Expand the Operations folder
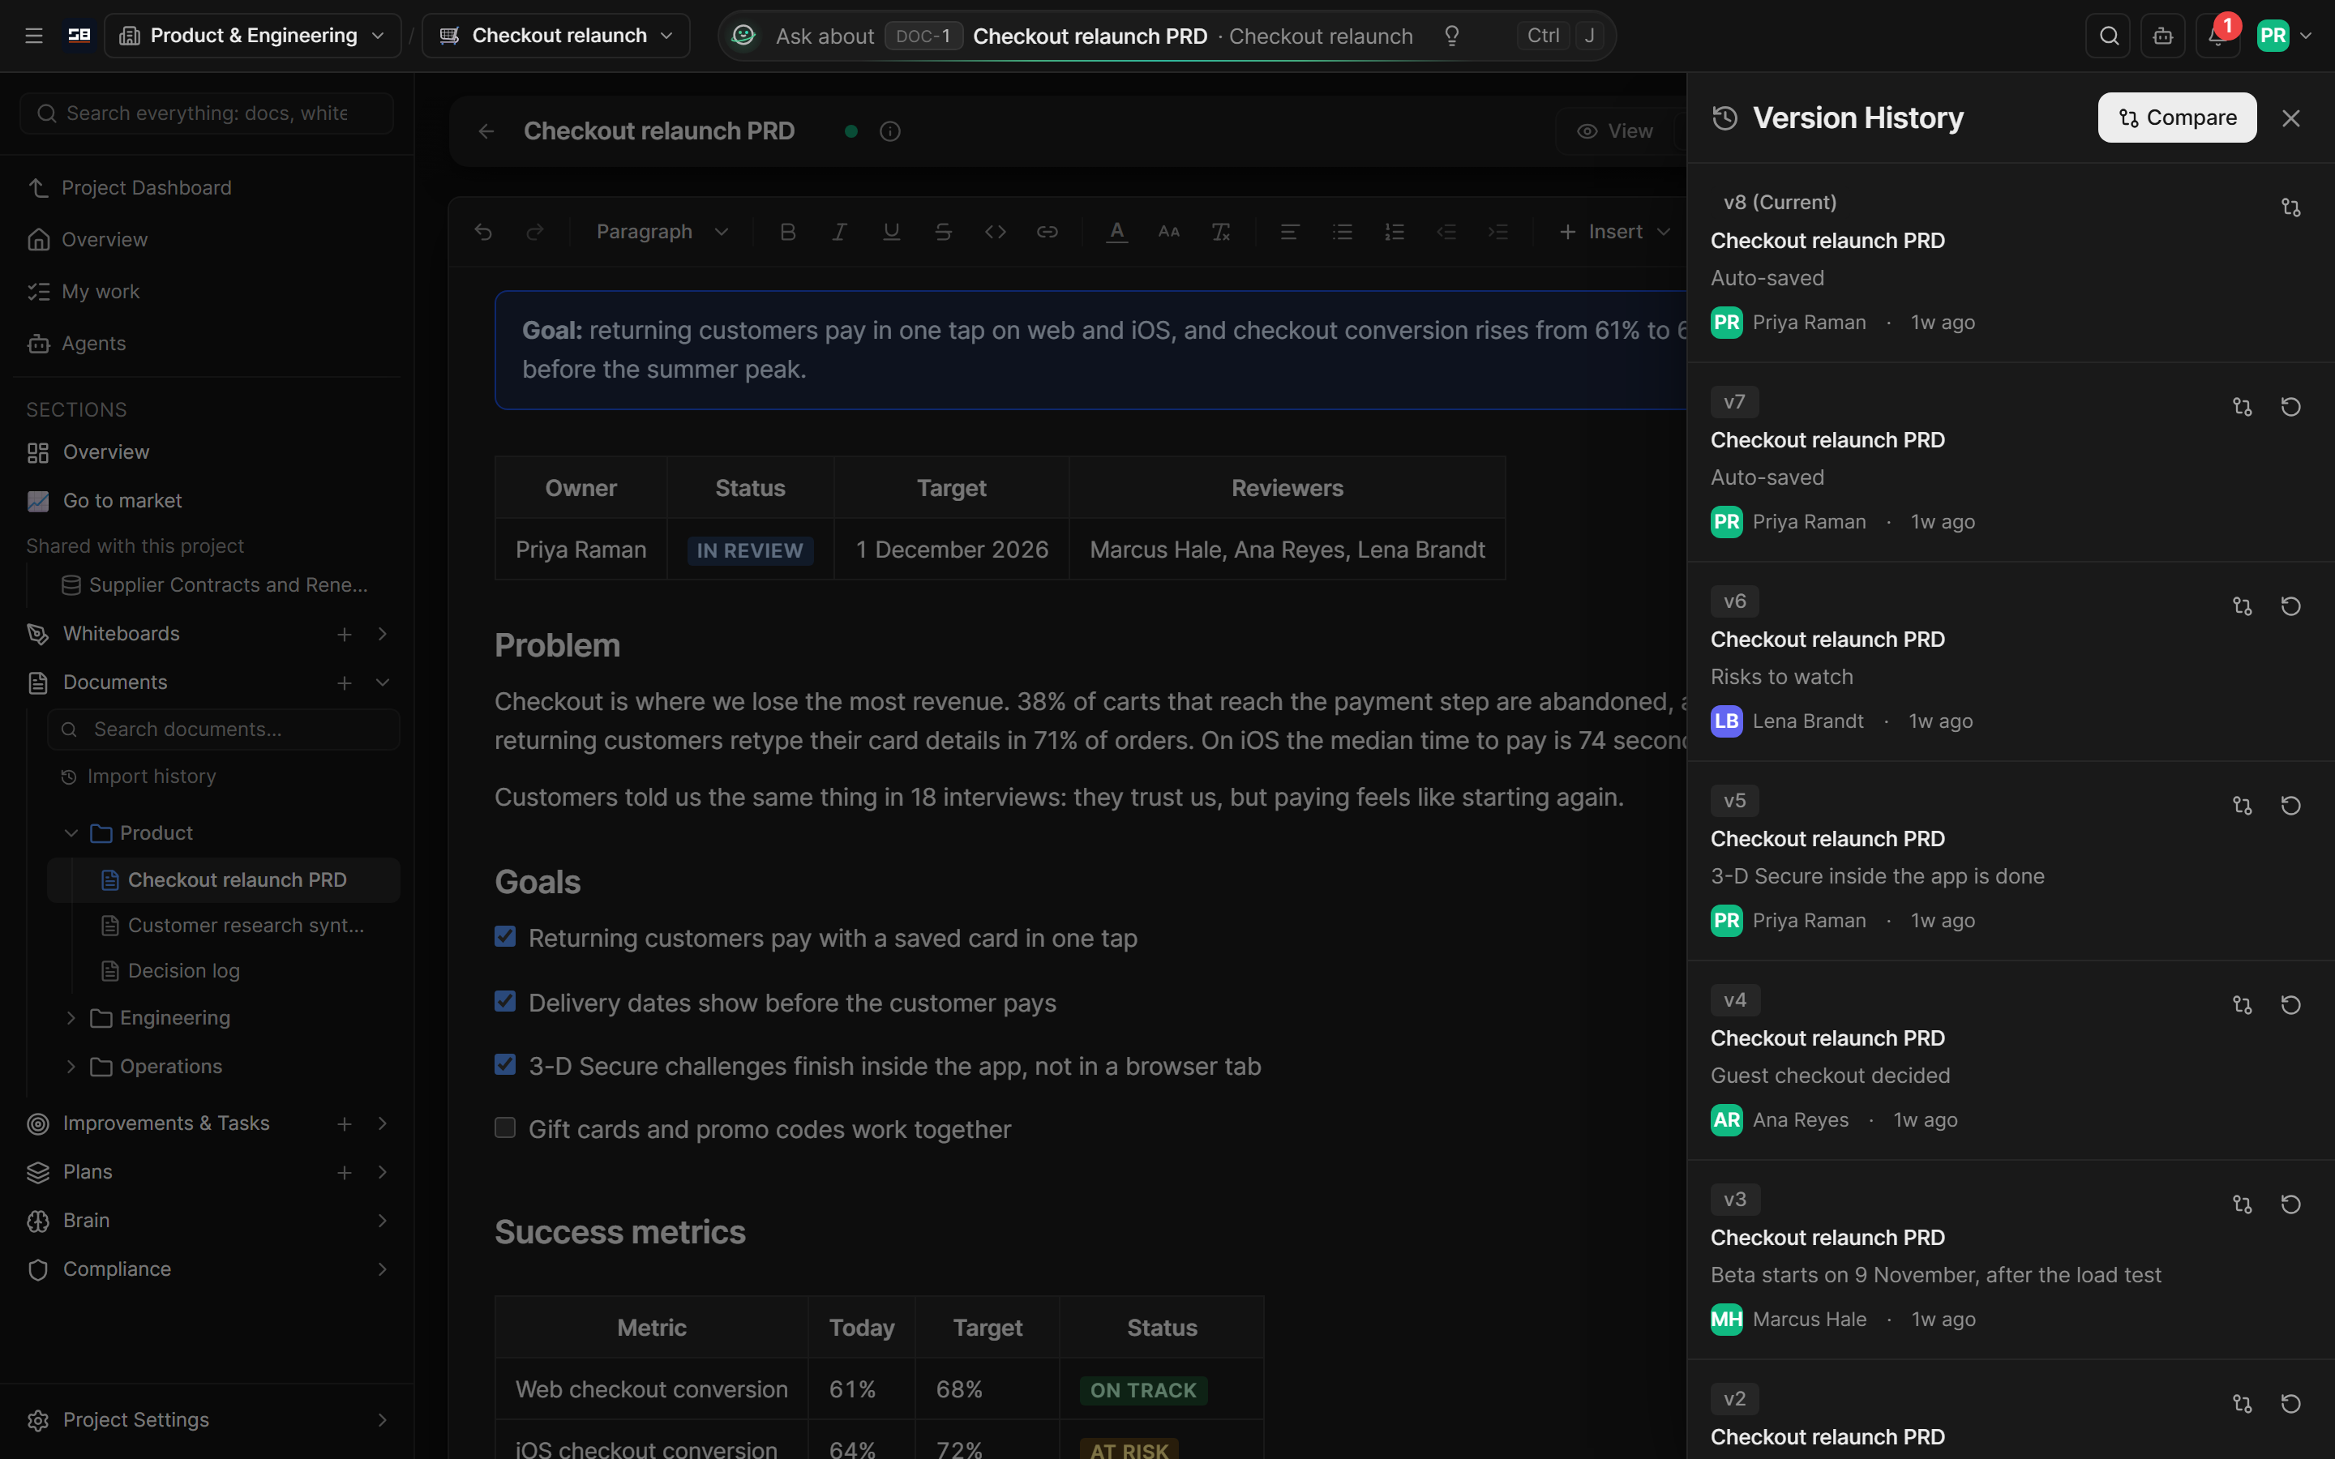2335x1459 pixels. [71, 1066]
